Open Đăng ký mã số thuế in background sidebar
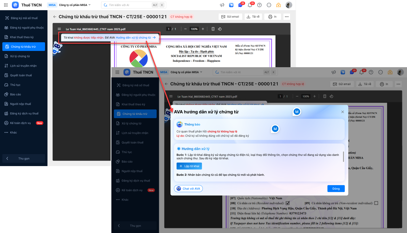 pyautogui.click(x=24, y=18)
